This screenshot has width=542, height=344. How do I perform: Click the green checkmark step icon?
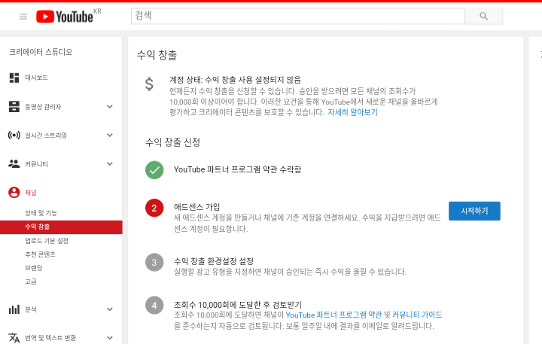154,170
